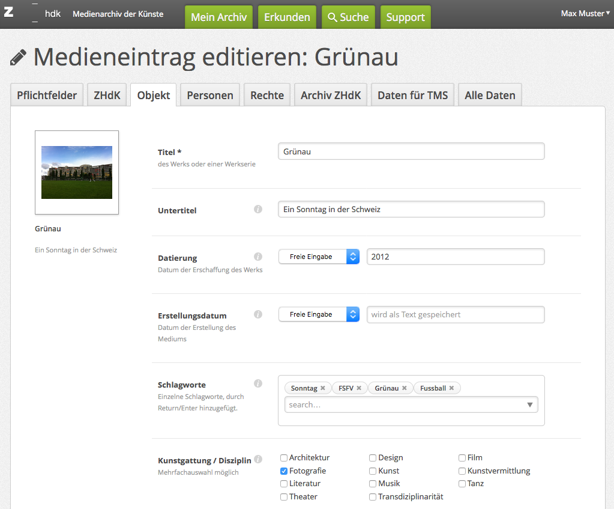This screenshot has width=614, height=509.
Task: Click info icon next to Schlagworte
Action: pos(258,383)
